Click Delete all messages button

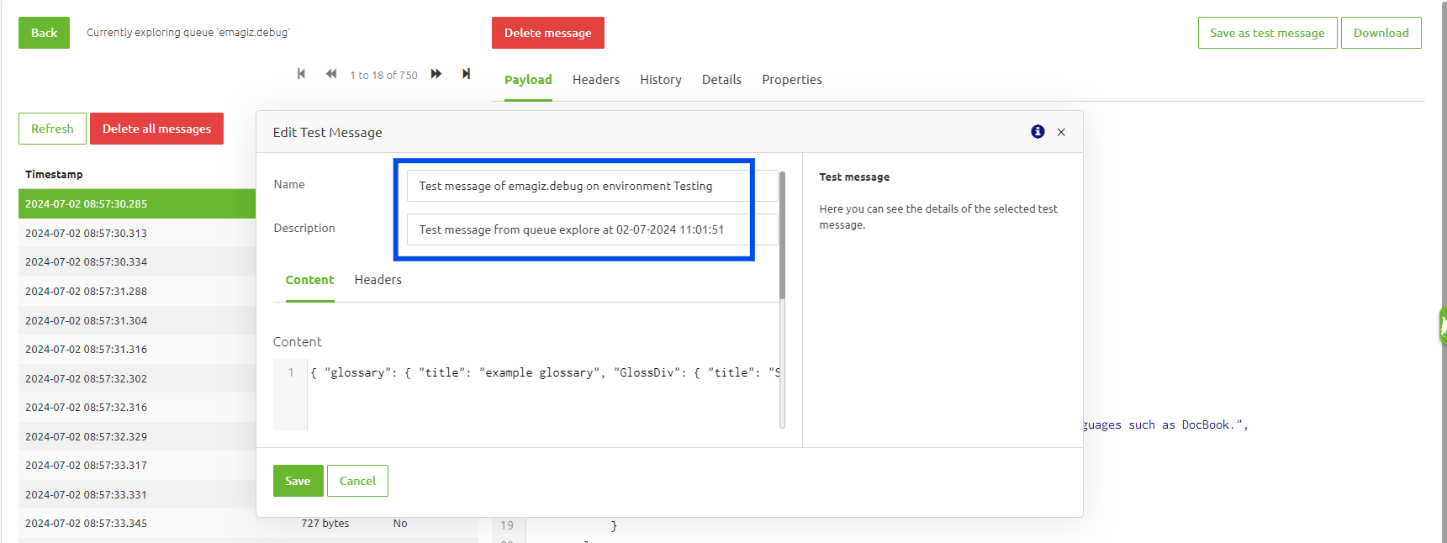coord(156,129)
